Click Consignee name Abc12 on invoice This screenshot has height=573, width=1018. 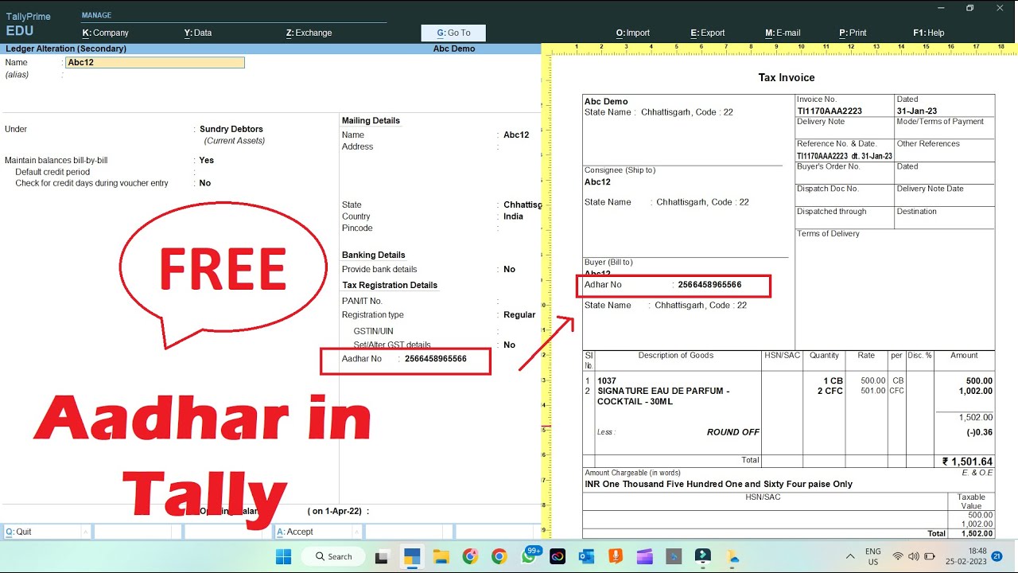pos(597,181)
